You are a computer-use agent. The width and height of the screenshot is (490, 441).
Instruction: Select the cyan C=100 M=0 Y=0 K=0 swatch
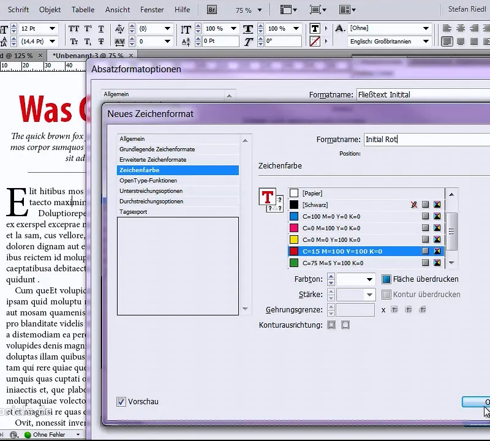[x=366, y=216]
